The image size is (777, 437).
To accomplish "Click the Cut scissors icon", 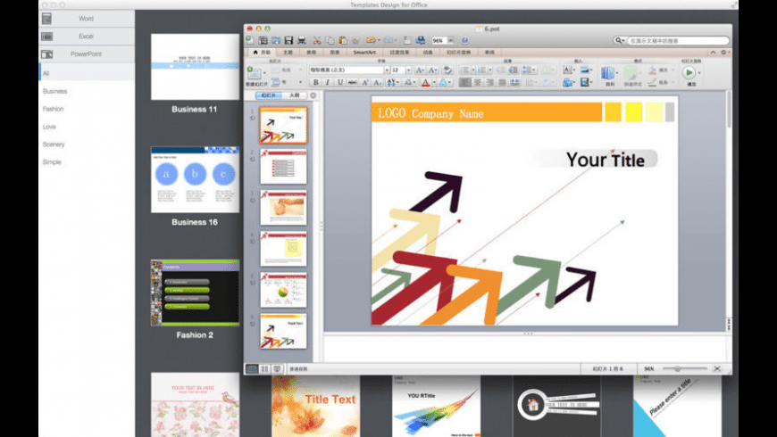I will tap(317, 41).
